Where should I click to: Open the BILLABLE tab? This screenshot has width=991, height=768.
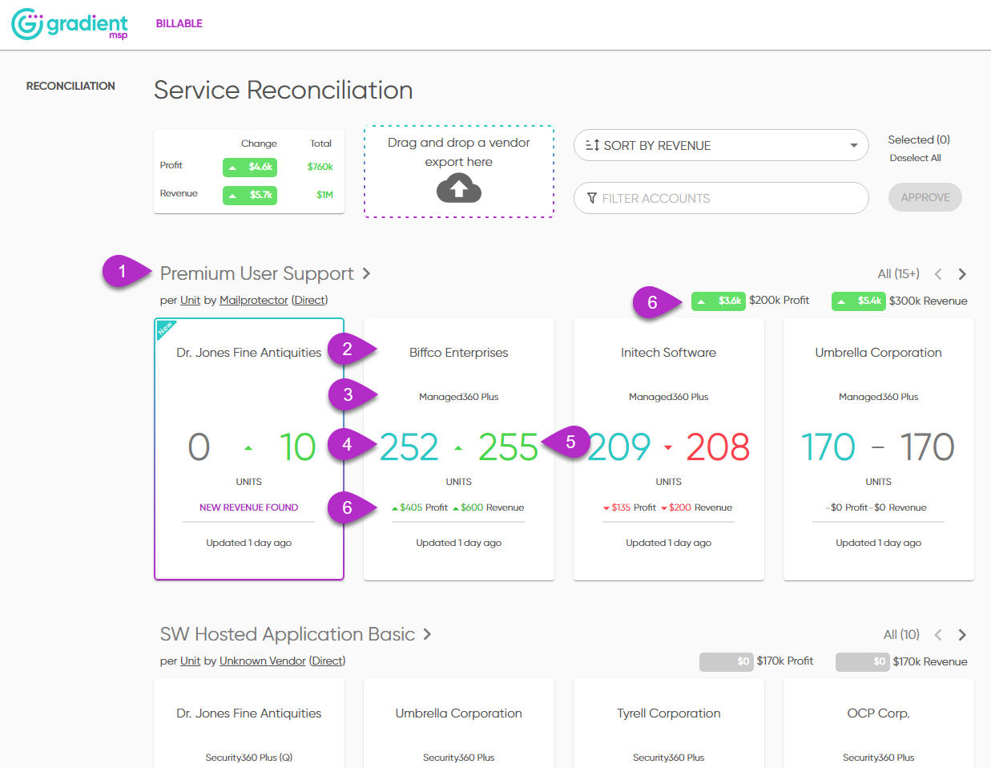179,23
